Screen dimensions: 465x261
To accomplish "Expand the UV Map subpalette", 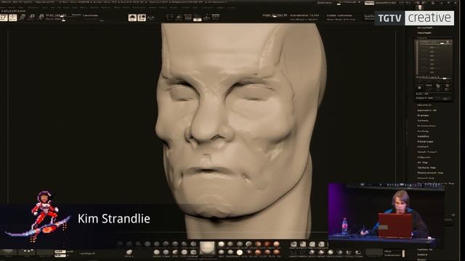I will (x=423, y=162).
